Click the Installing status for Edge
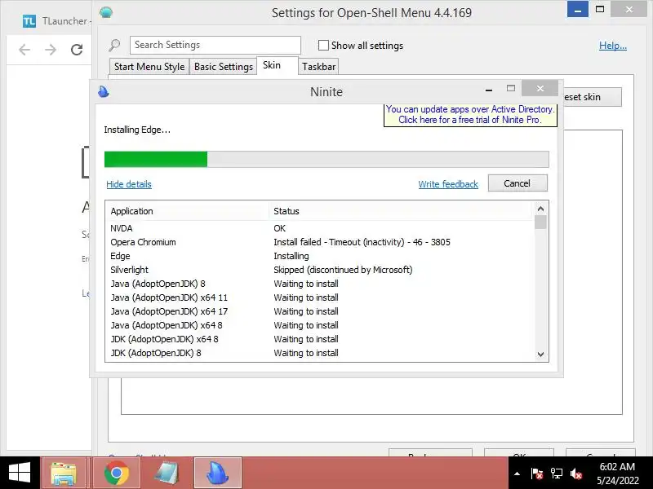Screen dimensions: 653x489 pyautogui.click(x=291, y=256)
